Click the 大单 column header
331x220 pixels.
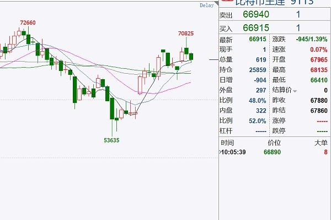(321, 143)
